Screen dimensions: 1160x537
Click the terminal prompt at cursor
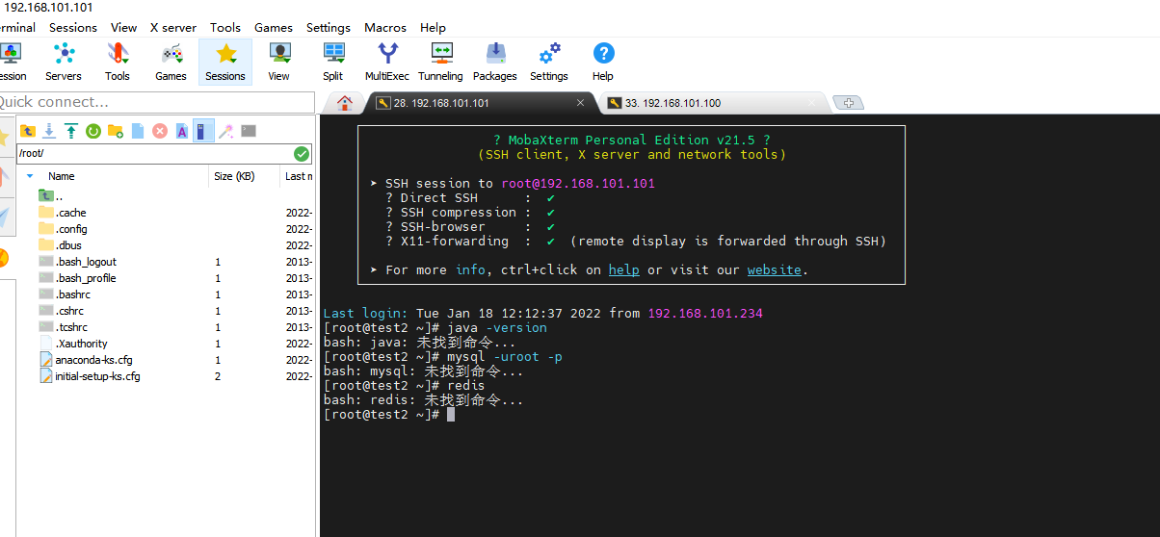coord(450,415)
